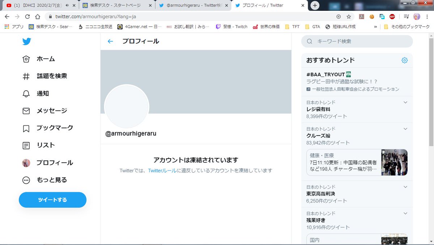Click the address bar URL
This screenshot has height=245, width=434.
pyautogui.click(x=95, y=17)
